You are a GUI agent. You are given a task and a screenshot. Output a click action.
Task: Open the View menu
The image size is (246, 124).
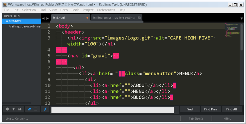[x=53, y=10]
